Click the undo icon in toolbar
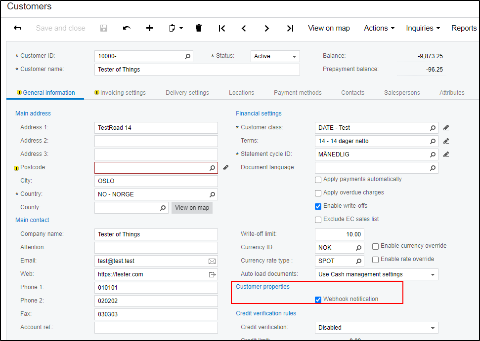 point(127,28)
